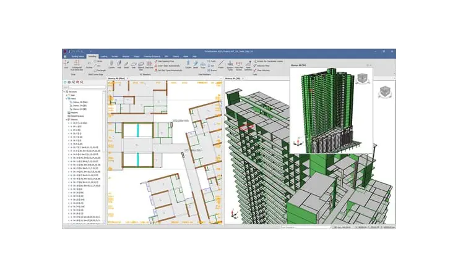Collapse the Structure tree node
Viewport: 458px width, 278px height.
point(64,91)
